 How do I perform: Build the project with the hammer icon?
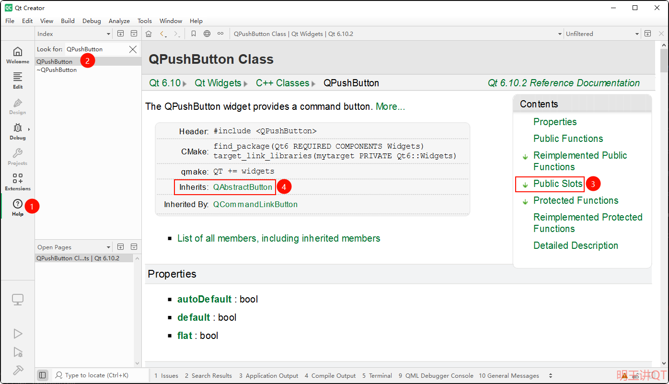coord(18,370)
